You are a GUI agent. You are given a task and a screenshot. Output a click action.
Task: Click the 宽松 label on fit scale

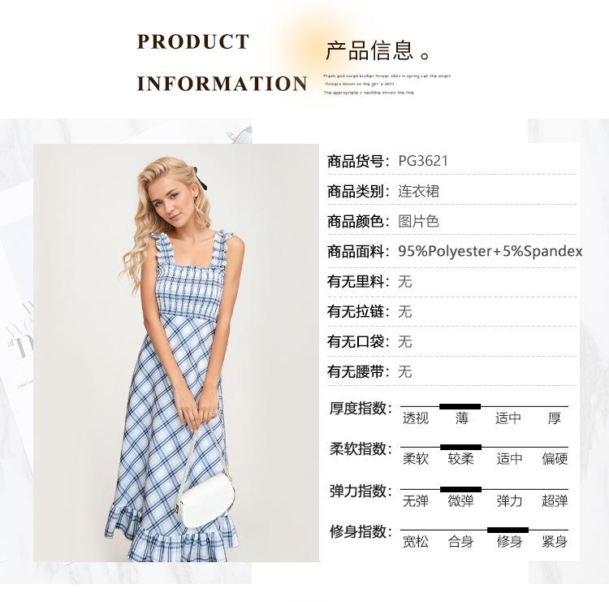(416, 541)
